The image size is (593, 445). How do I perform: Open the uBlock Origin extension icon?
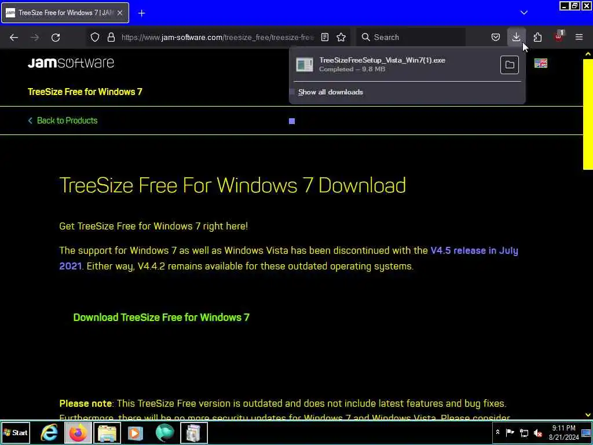(558, 37)
